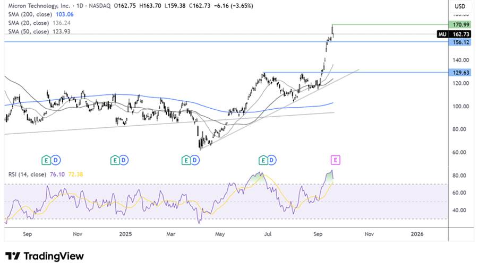Click the blue 156.12 horizontal line label
The width and height of the screenshot is (479, 271).
click(460, 42)
